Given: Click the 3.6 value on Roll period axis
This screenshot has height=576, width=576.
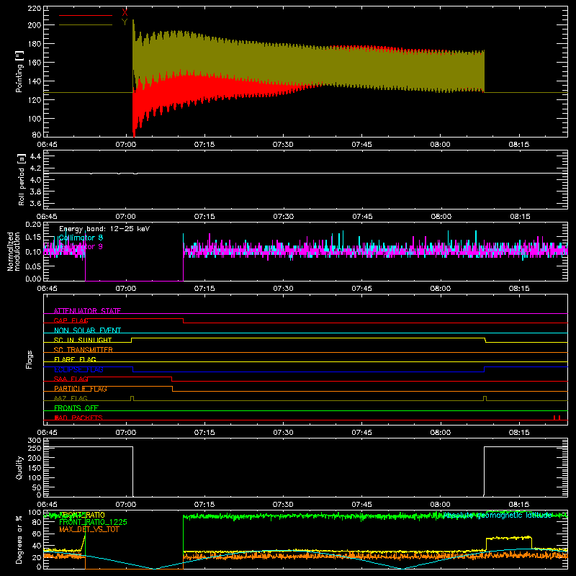Looking at the screenshot, I should pos(35,203).
